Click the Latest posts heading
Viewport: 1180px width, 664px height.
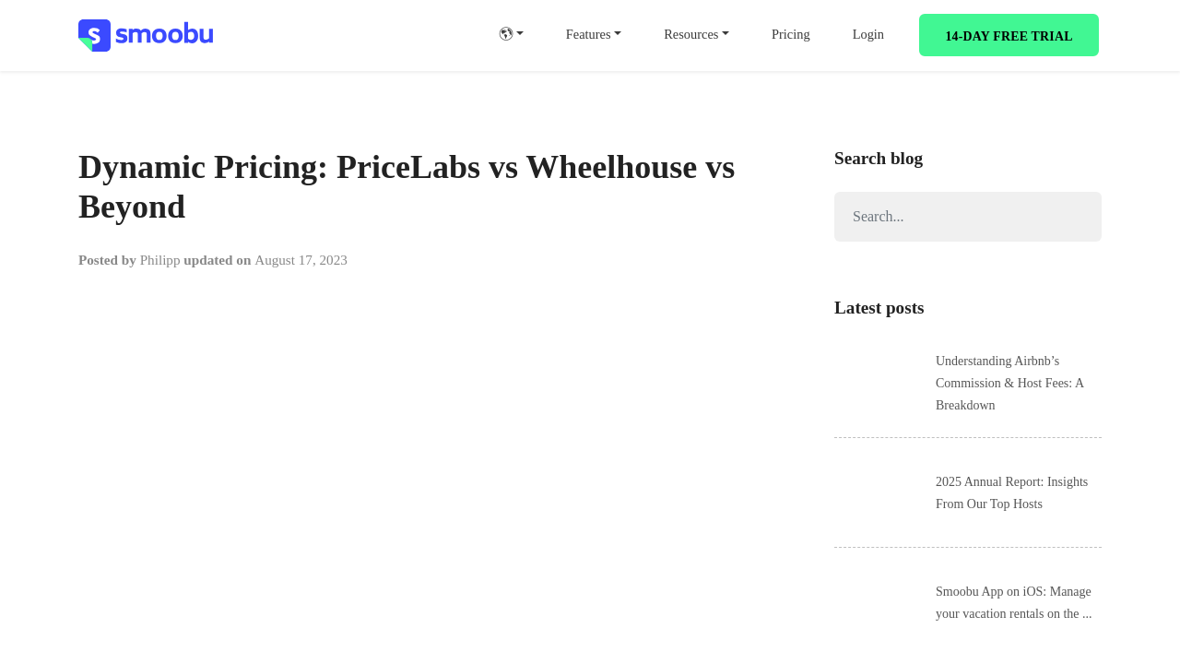coord(879,308)
